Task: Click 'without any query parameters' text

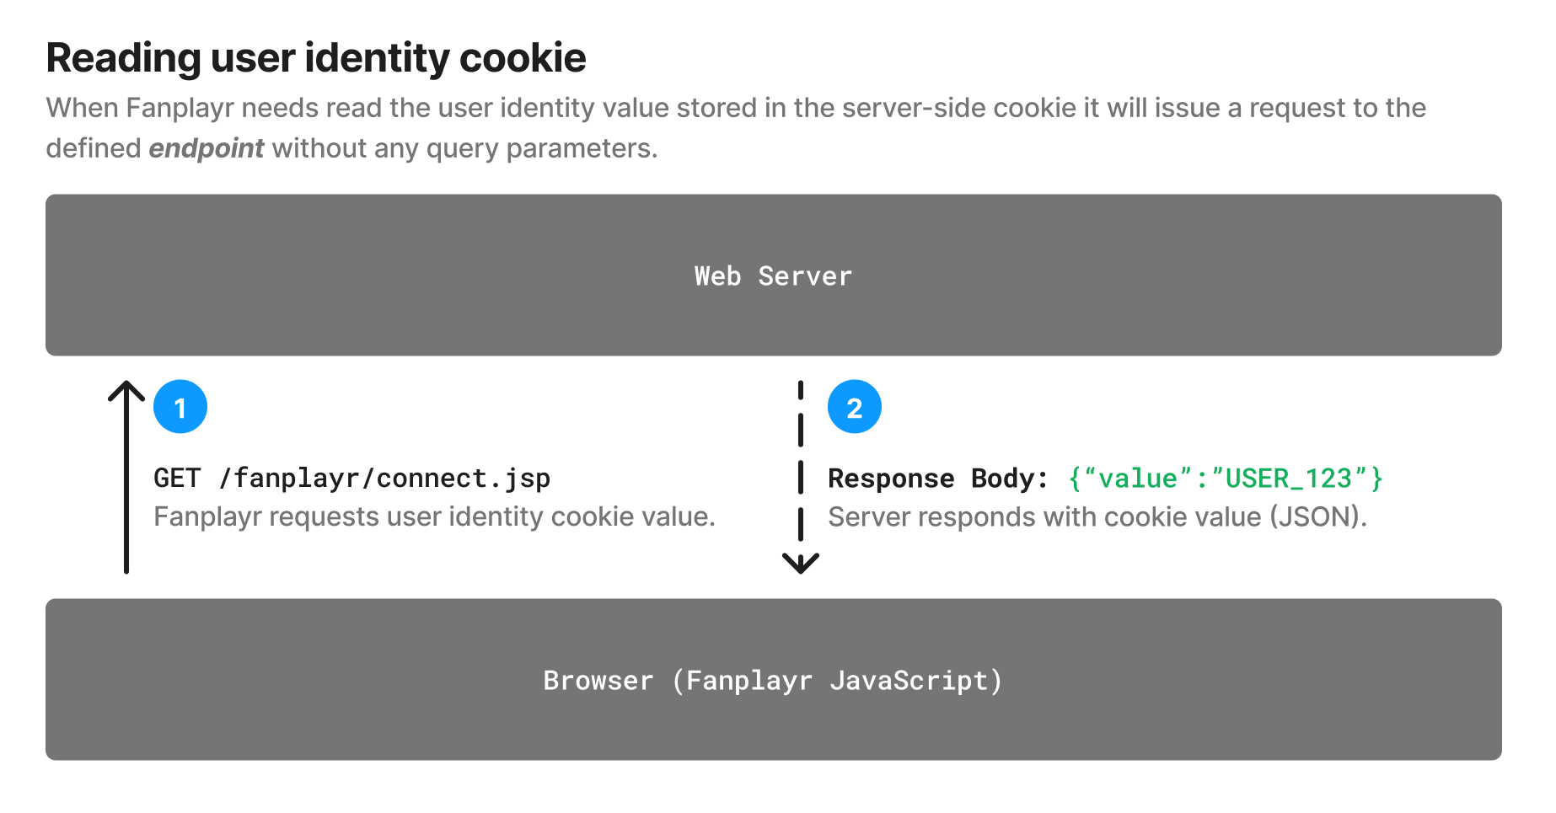Action: pos(464,148)
